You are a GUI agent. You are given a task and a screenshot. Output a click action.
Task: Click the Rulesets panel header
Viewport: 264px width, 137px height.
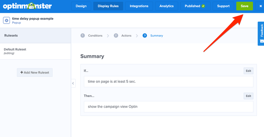(35, 36)
